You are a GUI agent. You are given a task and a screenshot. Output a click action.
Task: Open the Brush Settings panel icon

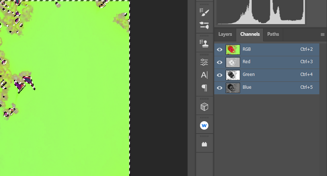[x=204, y=12]
